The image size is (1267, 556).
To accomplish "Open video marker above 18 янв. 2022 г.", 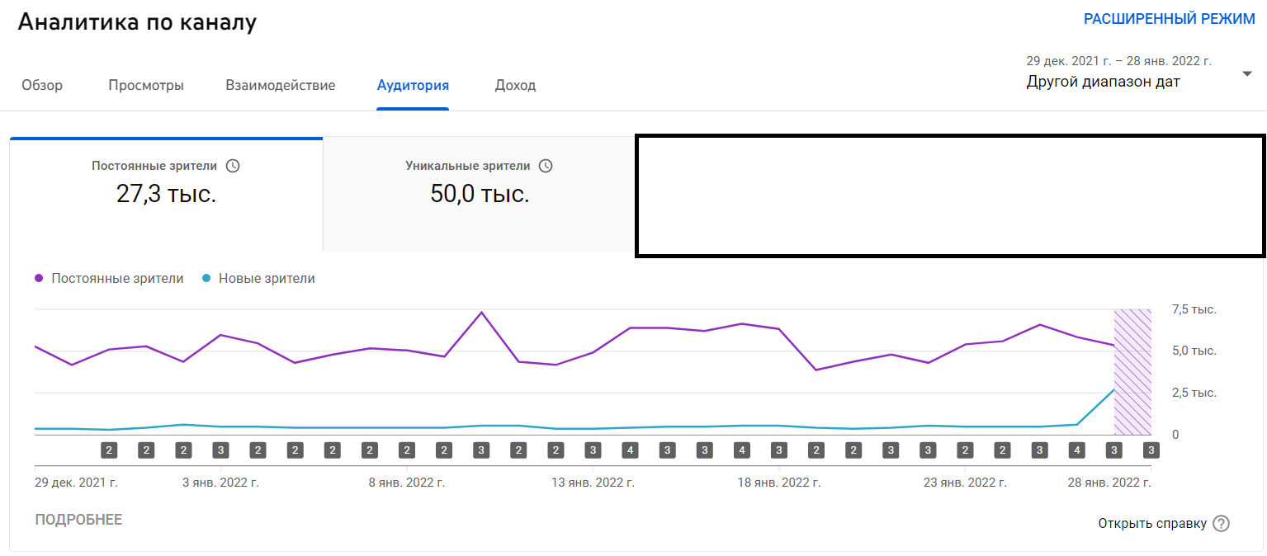I will (x=779, y=450).
